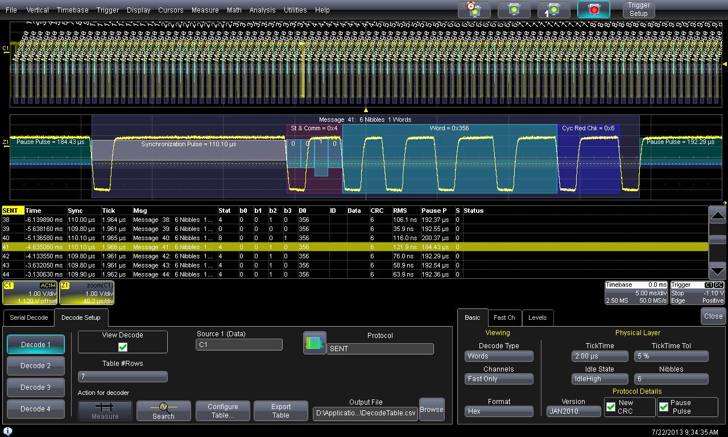Click the red Stop trigger icon
Image resolution: width=728 pixels, height=437 pixels.
(593, 10)
